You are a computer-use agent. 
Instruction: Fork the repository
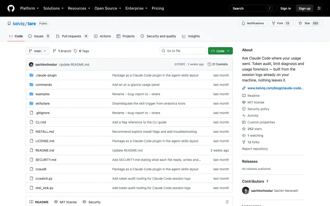(x=281, y=23)
